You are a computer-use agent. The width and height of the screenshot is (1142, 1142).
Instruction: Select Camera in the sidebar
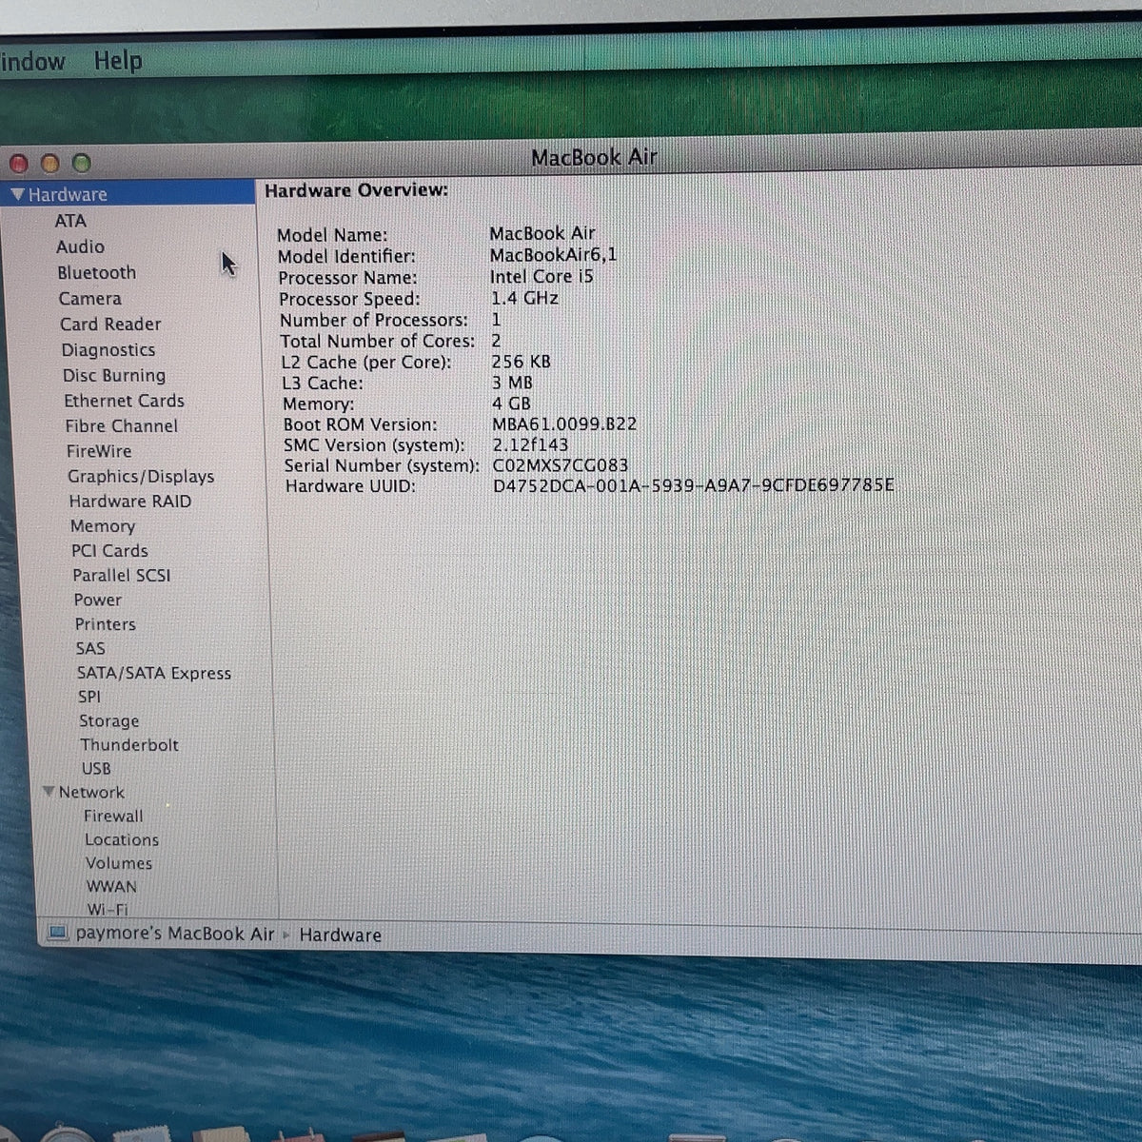pos(90,298)
